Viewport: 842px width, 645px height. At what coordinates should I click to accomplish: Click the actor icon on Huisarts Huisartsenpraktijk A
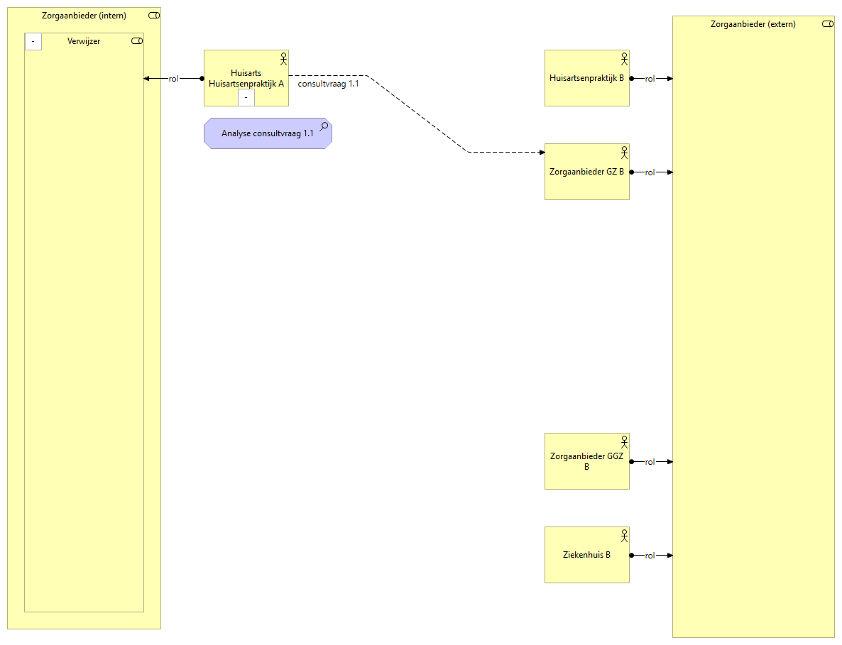coord(283,57)
